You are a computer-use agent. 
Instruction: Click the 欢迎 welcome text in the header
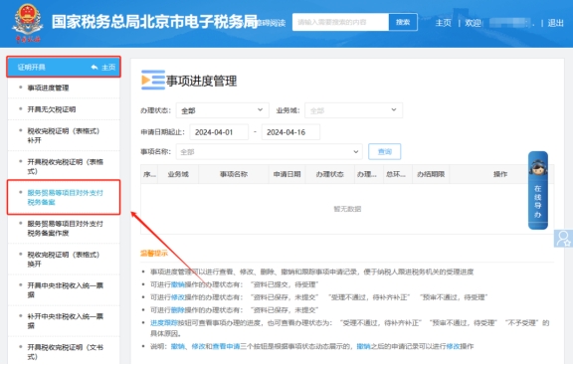coord(473,23)
